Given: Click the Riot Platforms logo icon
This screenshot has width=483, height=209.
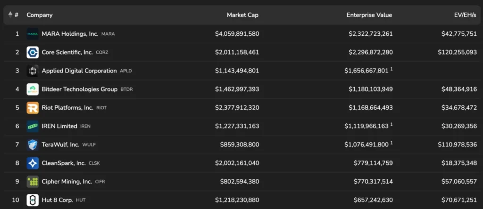Looking at the screenshot, I should (33, 108).
